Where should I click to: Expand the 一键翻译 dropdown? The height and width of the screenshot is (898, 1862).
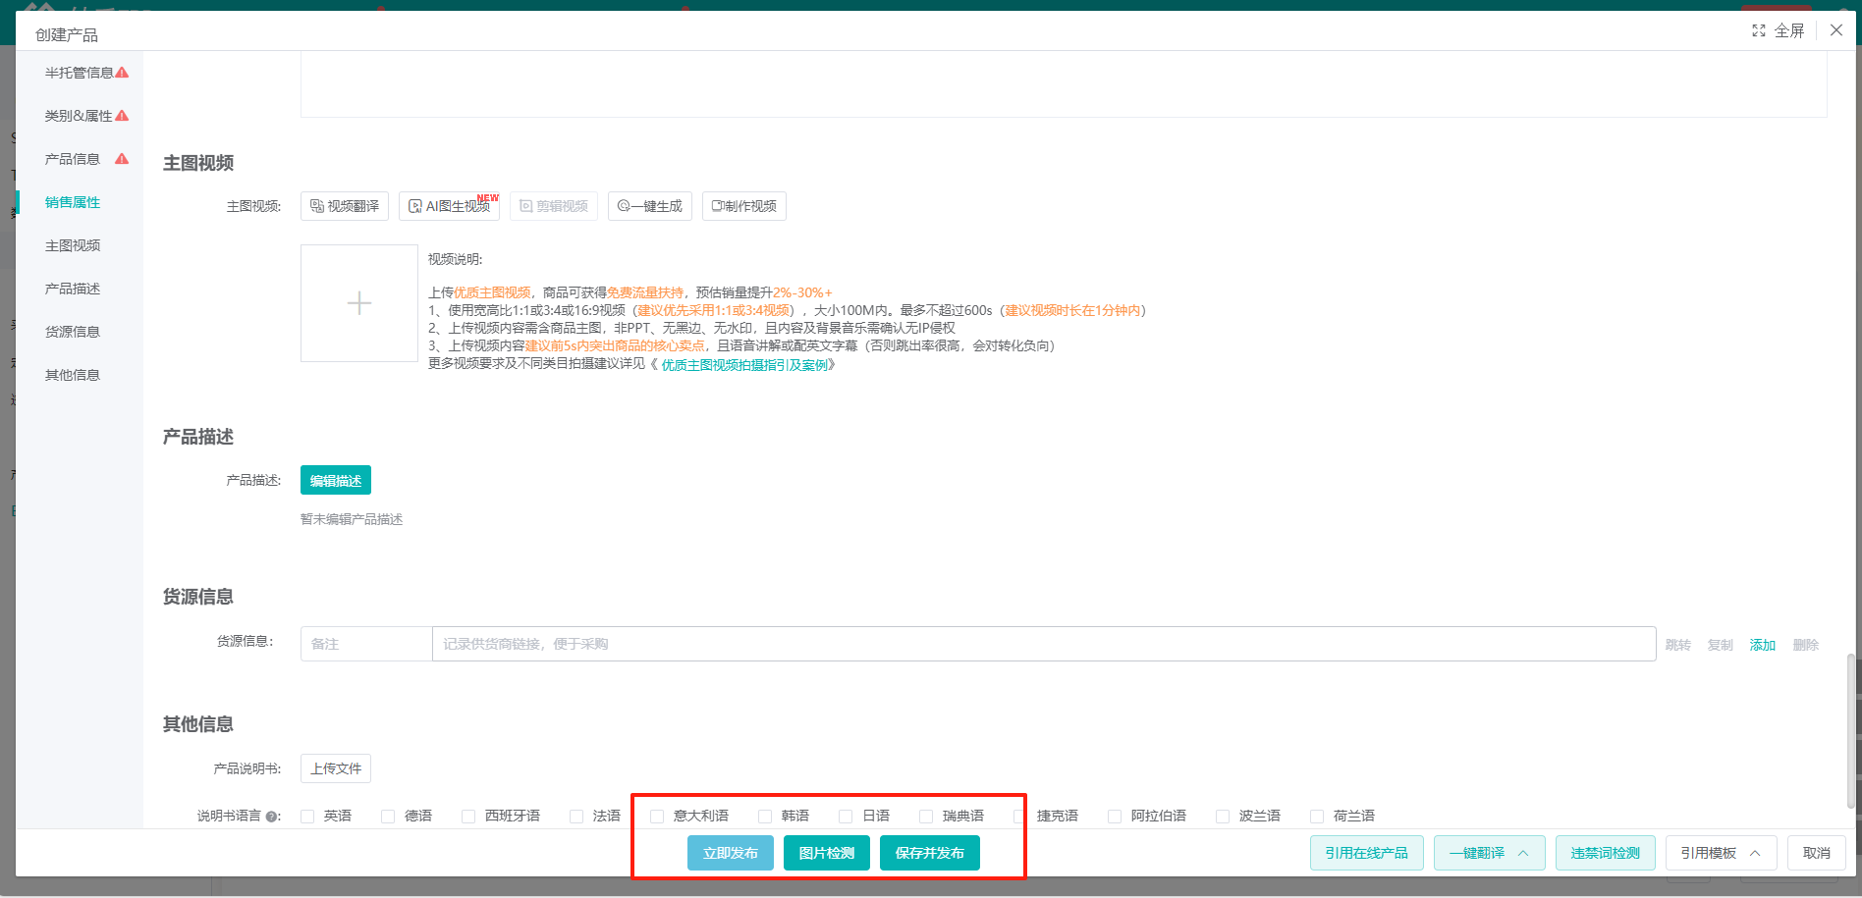click(x=1489, y=853)
